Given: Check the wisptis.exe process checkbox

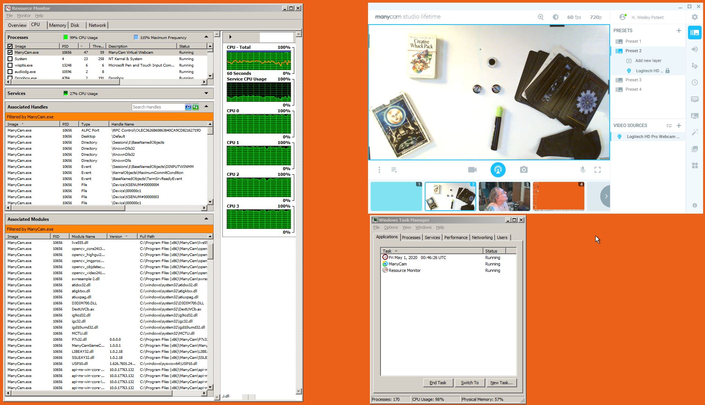Looking at the screenshot, I should (10, 65).
